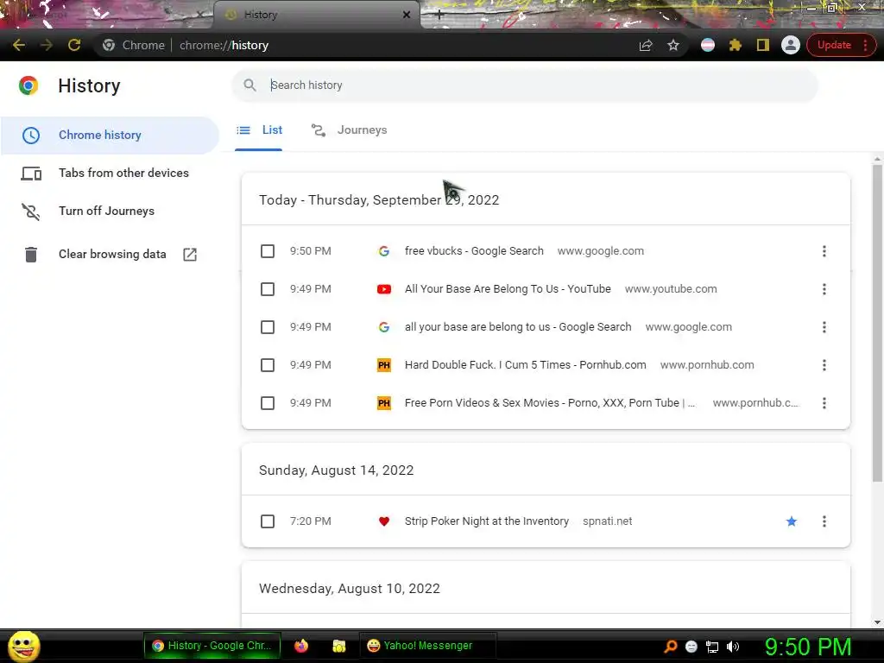This screenshot has height=663, width=884.
Task: Click the pink and blue extension icon
Action: 708,45
